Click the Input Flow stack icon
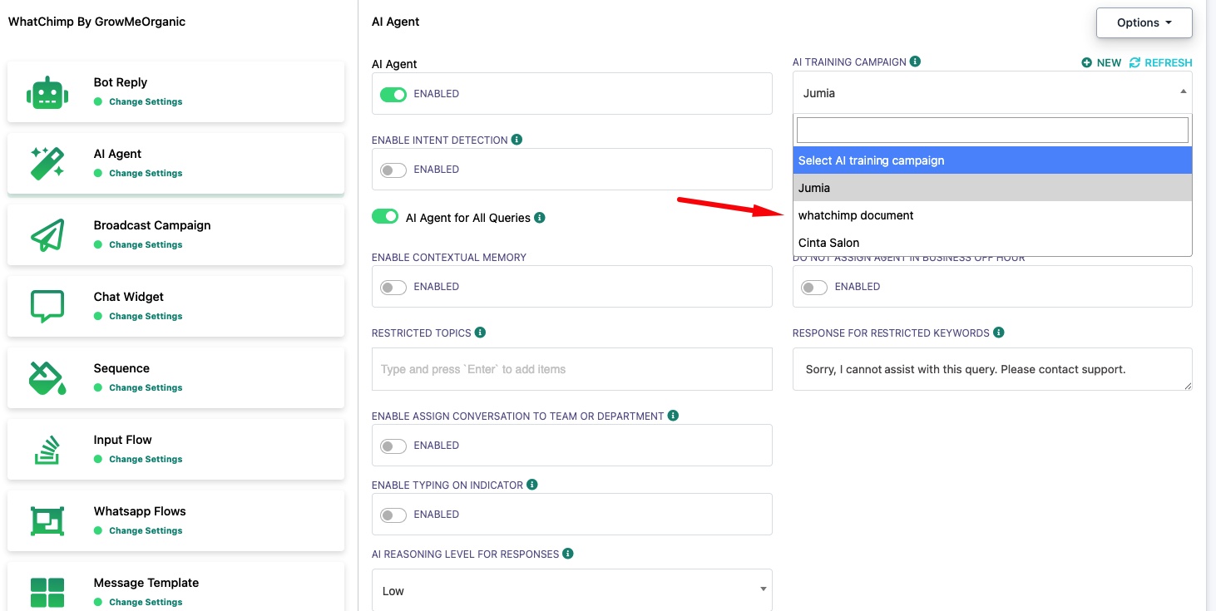1216x611 pixels. (x=47, y=449)
